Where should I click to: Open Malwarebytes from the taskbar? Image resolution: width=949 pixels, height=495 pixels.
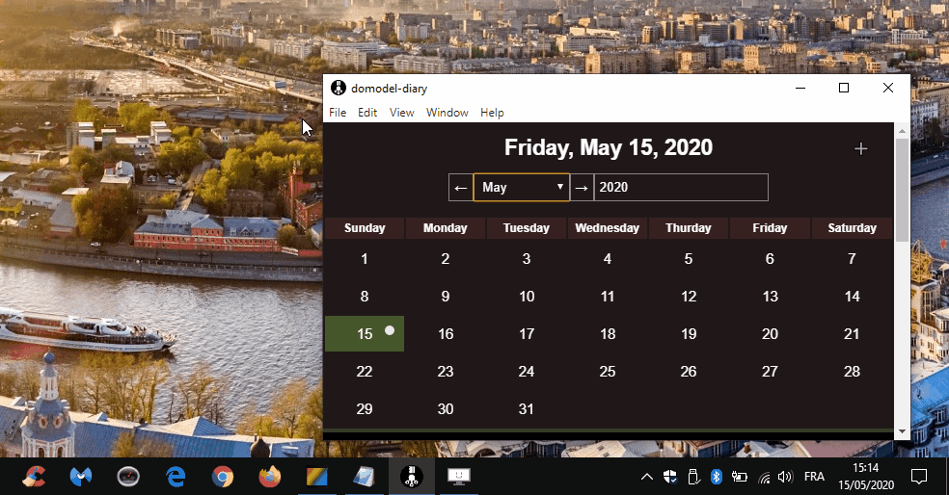pos(80,477)
